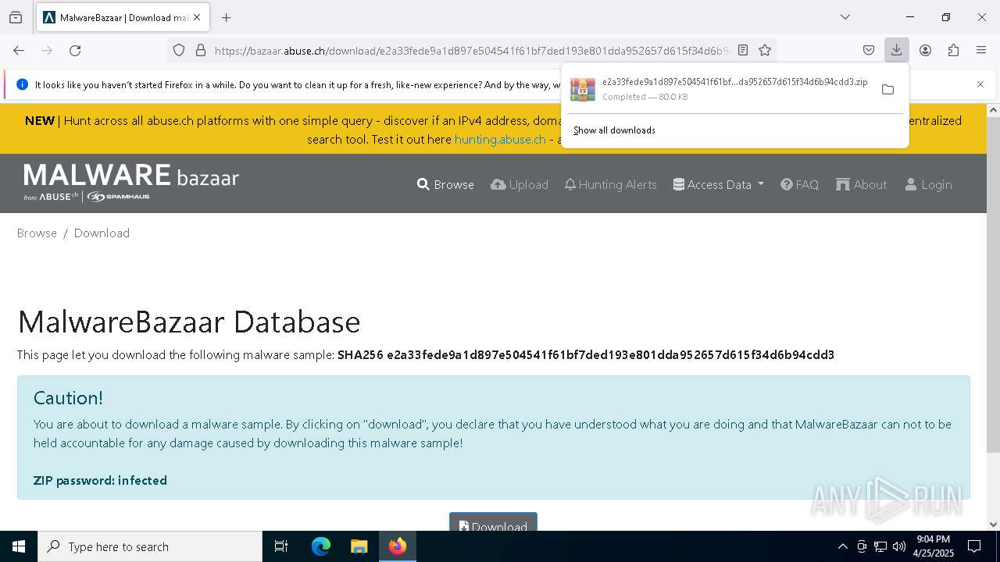The image size is (1000, 562).
Task: Open clock showing 9:04 PM
Action: 934,546
